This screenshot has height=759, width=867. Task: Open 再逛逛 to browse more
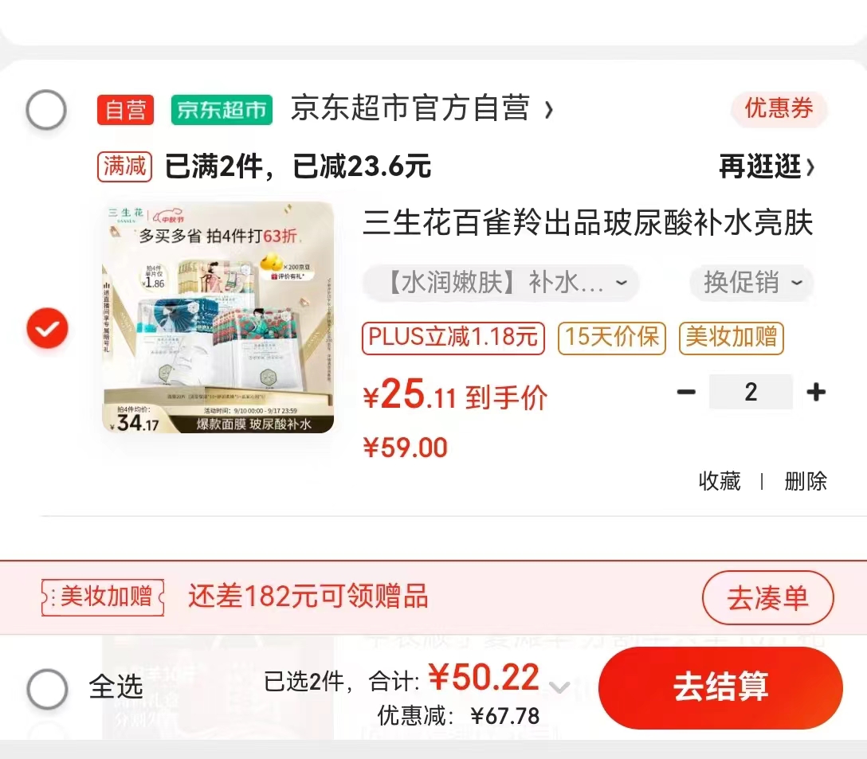tap(767, 166)
